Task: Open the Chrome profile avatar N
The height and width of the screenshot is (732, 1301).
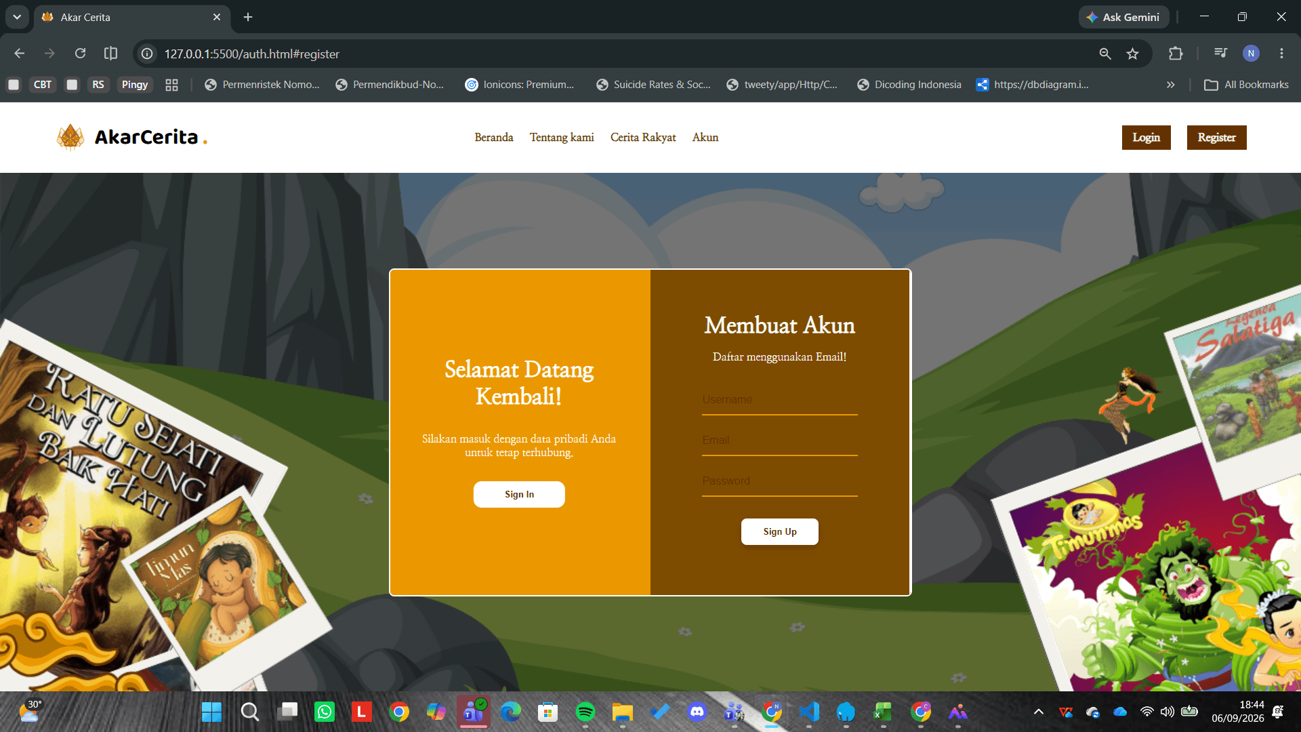Action: coord(1251,54)
